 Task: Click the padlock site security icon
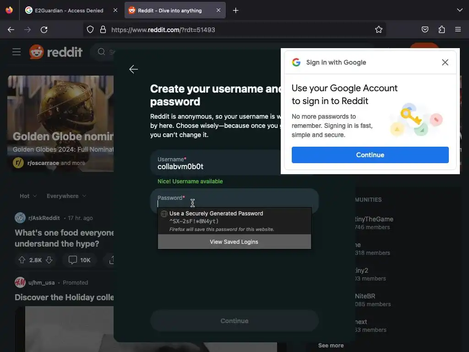pos(103,30)
